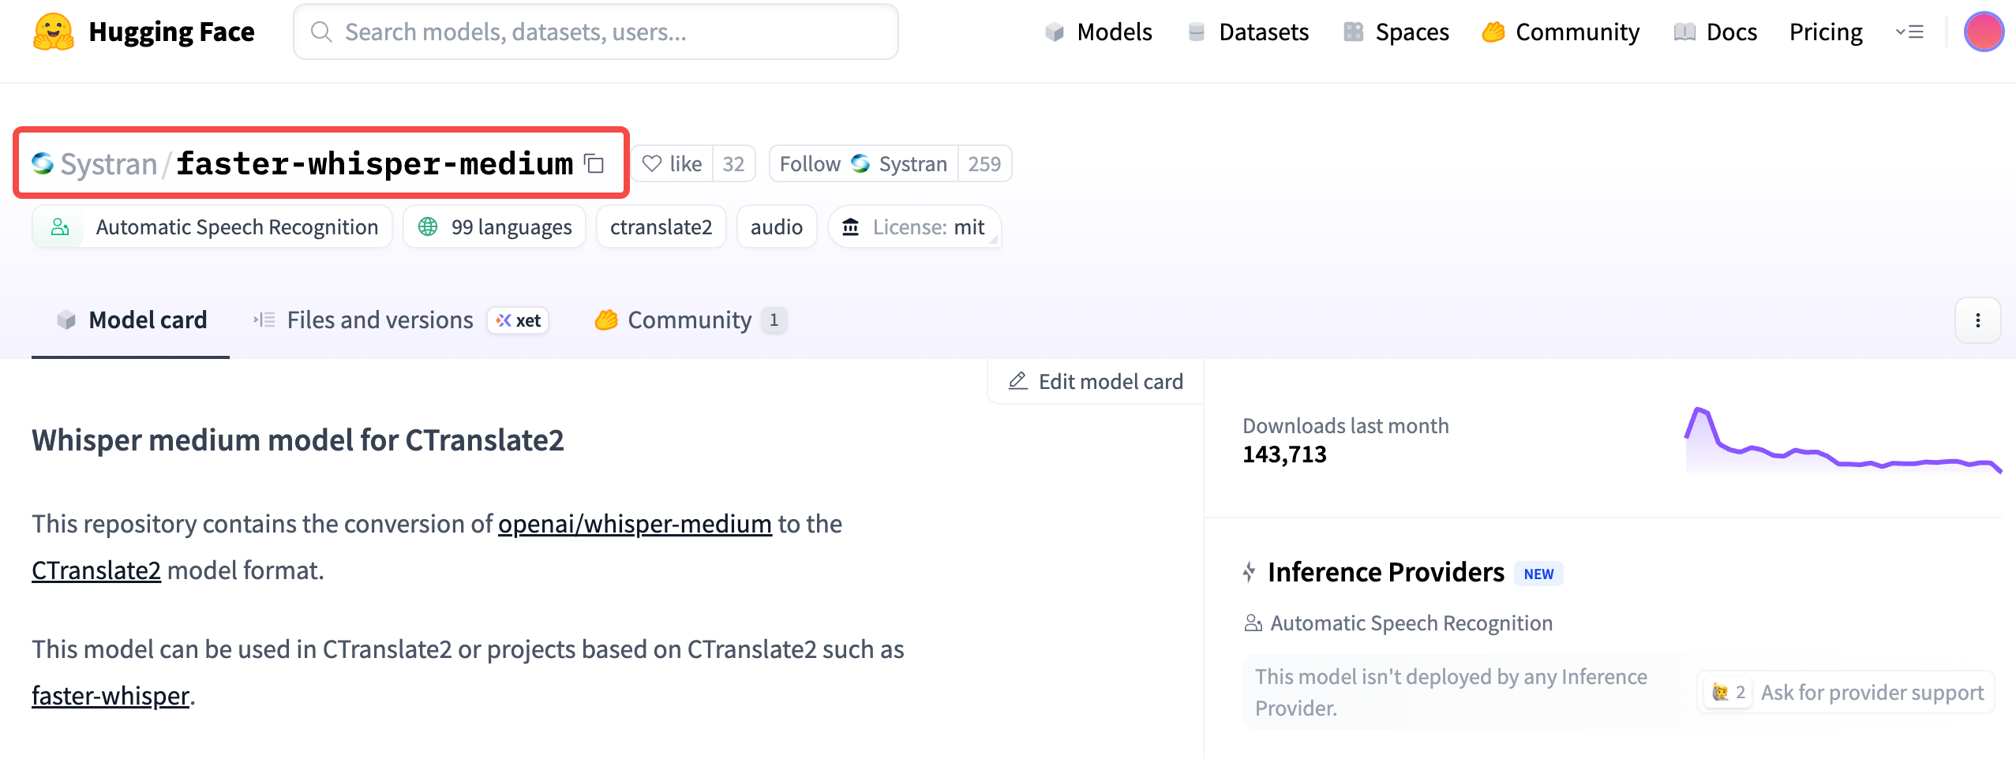Open Pricing in top navigation
The height and width of the screenshot is (759, 2016).
1826,32
